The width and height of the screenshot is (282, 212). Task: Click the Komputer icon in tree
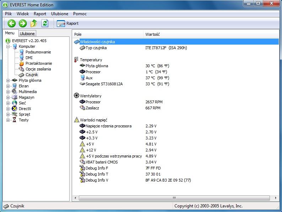[x=15, y=46]
